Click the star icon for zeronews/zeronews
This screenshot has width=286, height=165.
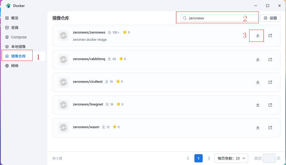point(125,32)
